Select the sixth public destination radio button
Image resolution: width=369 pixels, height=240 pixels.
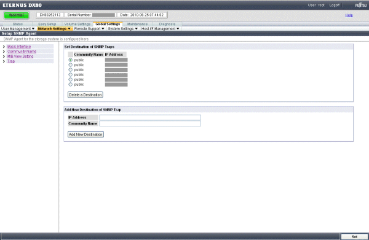(70, 85)
